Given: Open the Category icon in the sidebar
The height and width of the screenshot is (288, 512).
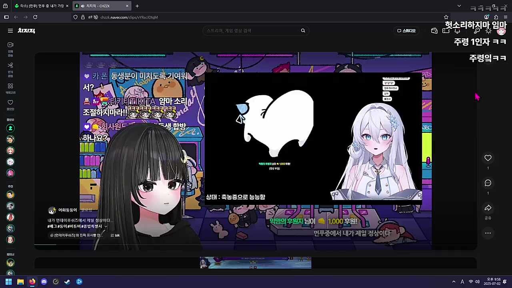Looking at the screenshot, I should coord(10,86).
